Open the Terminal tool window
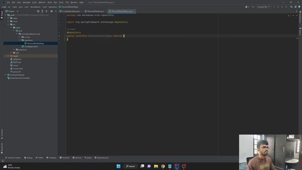 64,158
